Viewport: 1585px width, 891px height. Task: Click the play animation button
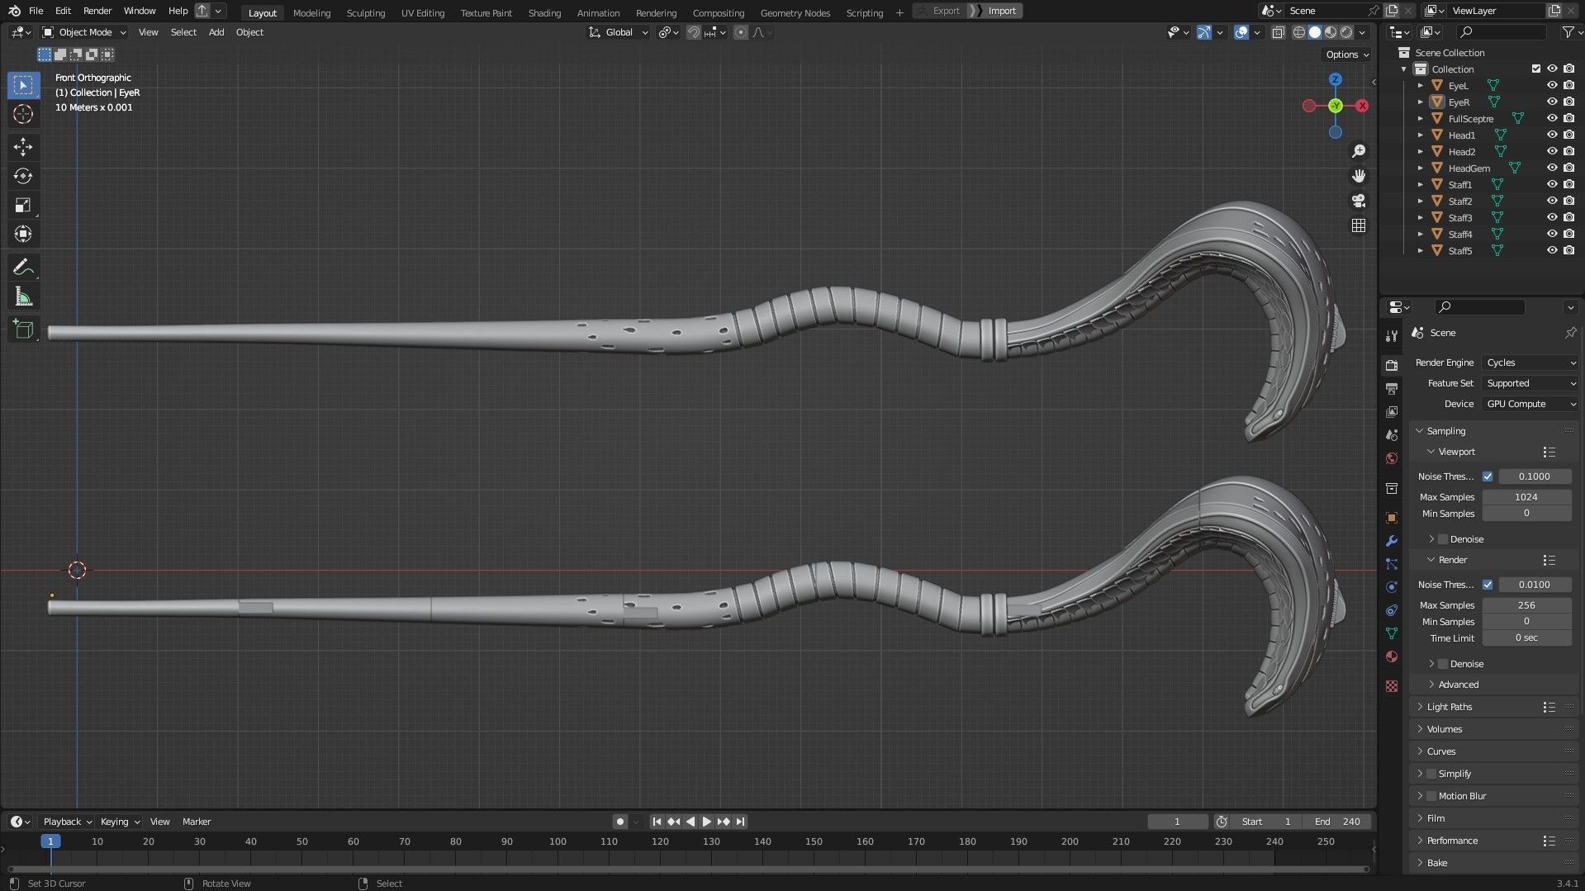[x=706, y=822]
